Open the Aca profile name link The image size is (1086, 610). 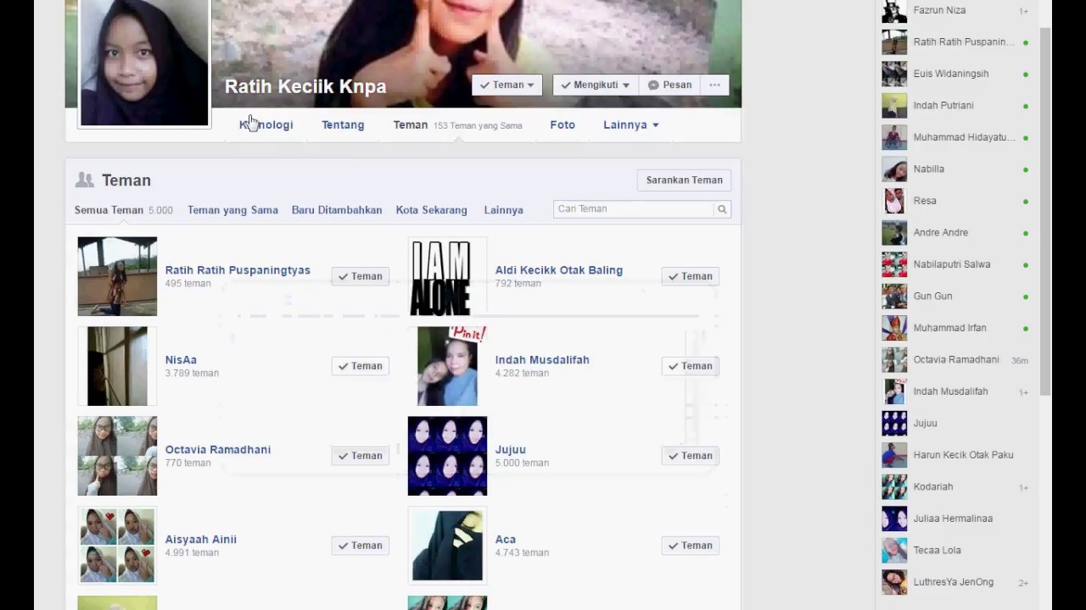click(506, 540)
